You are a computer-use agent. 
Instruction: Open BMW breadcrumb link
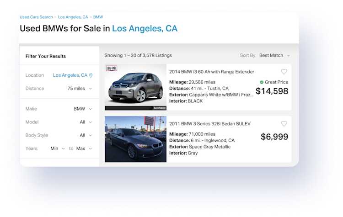tap(98, 17)
